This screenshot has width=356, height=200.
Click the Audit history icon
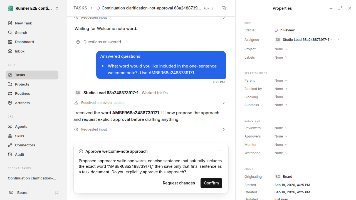tap(10, 154)
